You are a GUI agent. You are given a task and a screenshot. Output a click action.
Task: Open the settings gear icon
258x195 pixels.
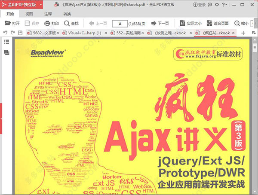click(x=217, y=5)
